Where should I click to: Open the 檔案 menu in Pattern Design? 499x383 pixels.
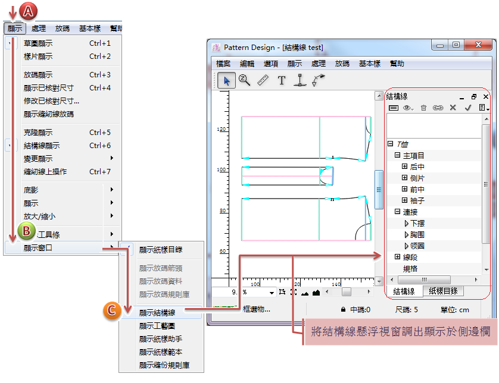click(x=223, y=64)
